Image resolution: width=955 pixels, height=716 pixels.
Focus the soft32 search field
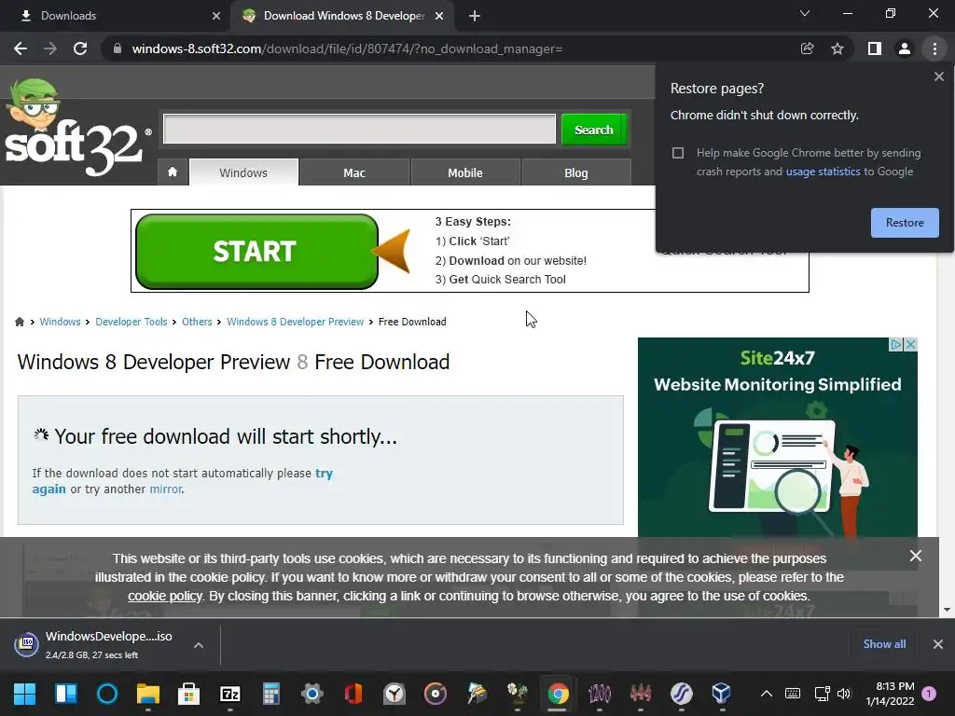[x=359, y=129]
